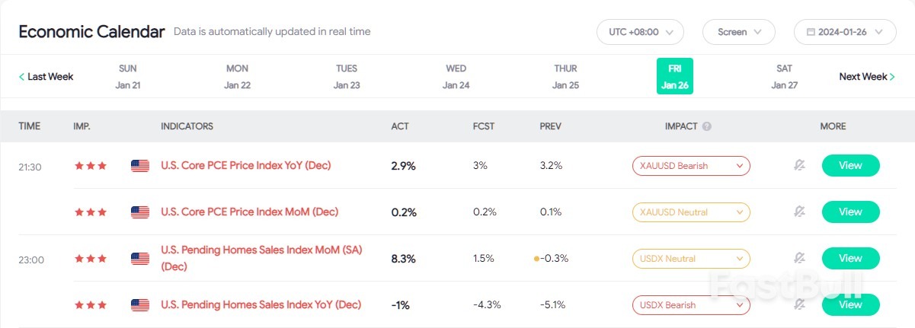Click the calendar icon in date picker

(x=810, y=32)
